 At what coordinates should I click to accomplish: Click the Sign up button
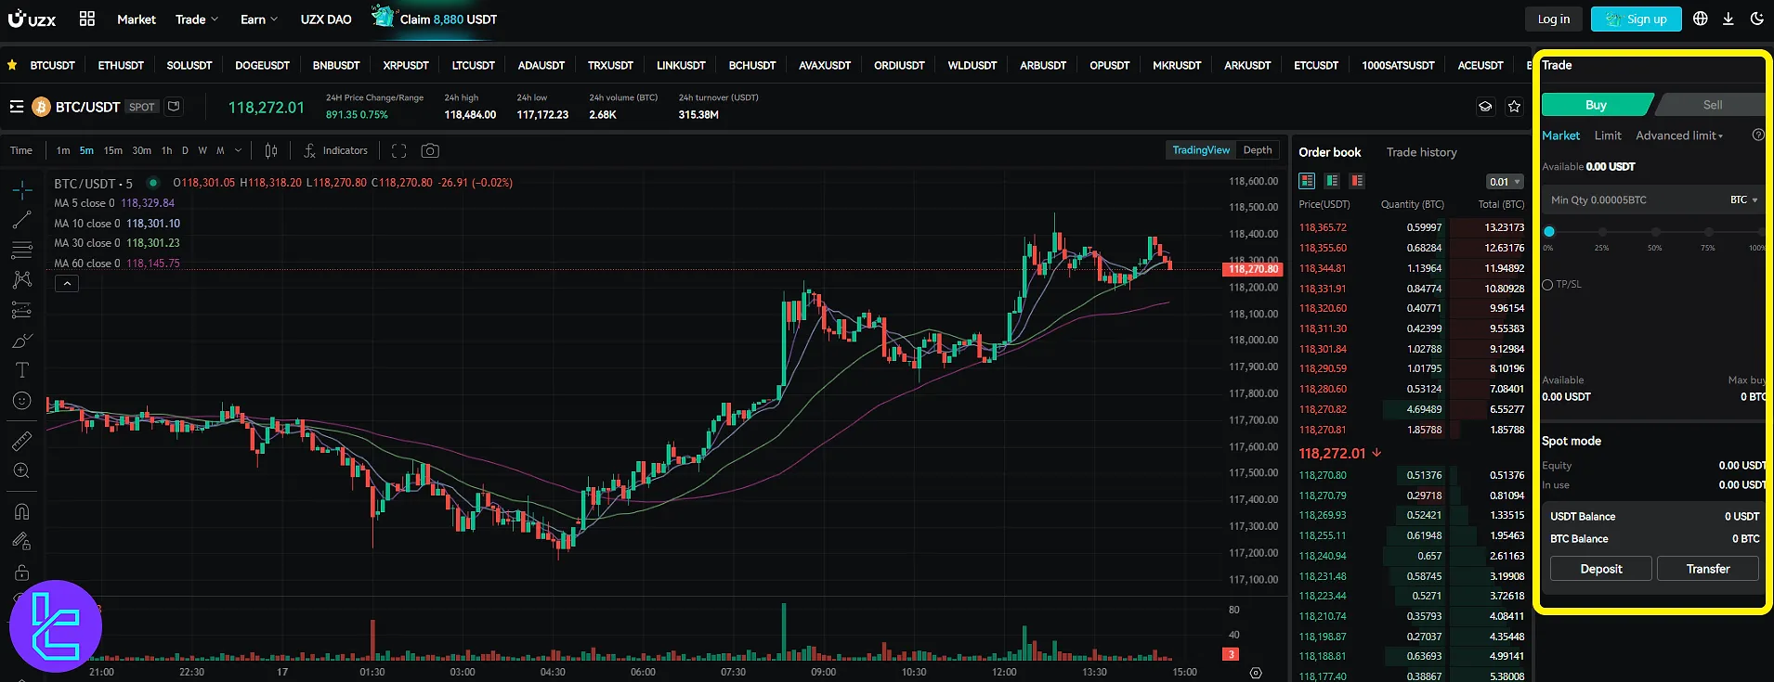pyautogui.click(x=1636, y=19)
